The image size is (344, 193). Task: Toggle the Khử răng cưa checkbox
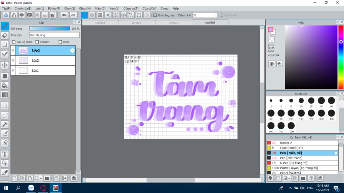pos(155,15)
